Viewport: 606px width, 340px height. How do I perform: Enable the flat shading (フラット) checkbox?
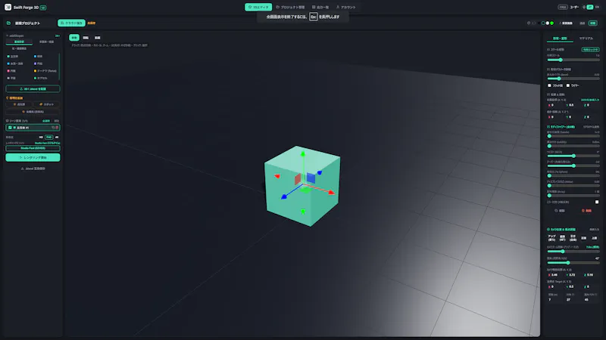click(x=550, y=85)
